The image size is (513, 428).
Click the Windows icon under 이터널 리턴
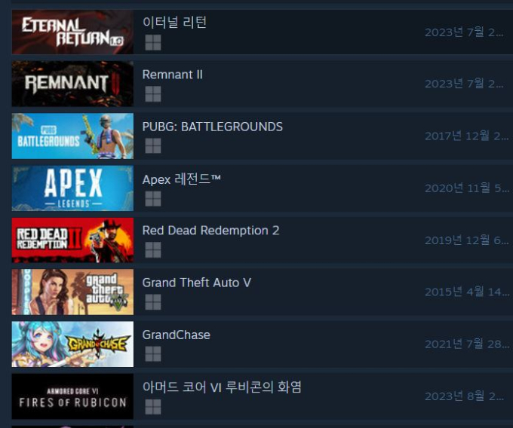tap(153, 42)
